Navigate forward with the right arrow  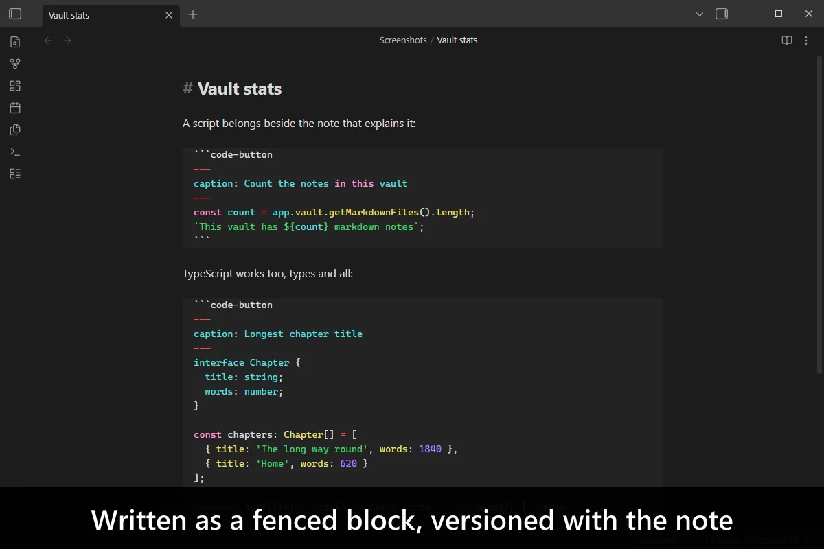[67, 40]
